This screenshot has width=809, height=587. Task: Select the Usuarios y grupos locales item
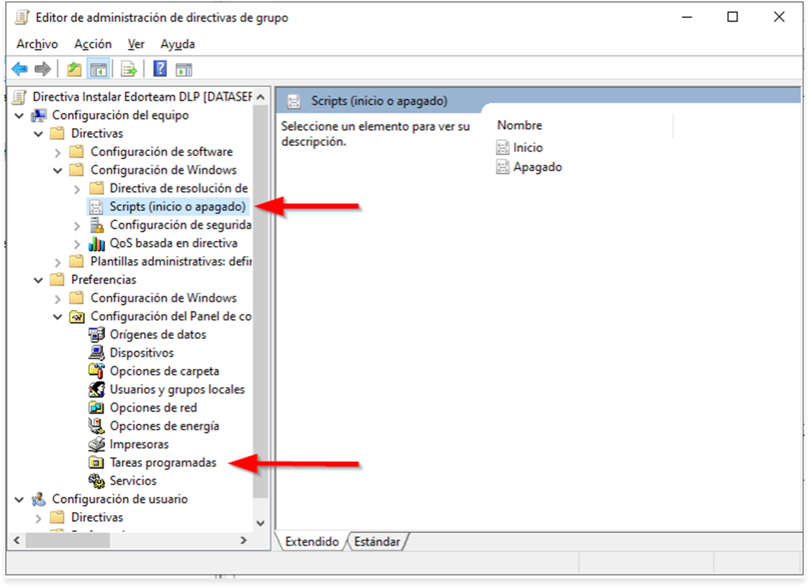point(177,389)
